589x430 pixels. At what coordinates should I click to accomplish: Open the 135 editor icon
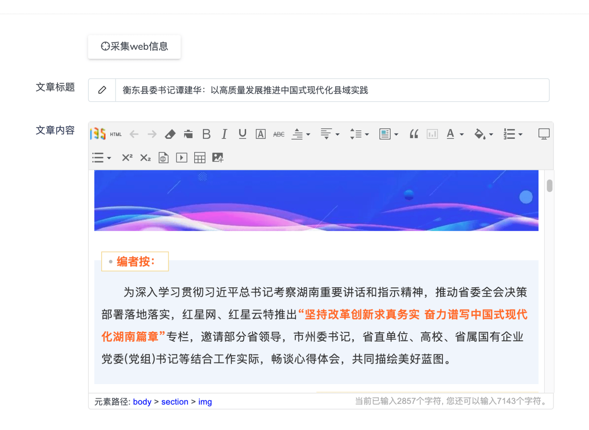(98, 134)
